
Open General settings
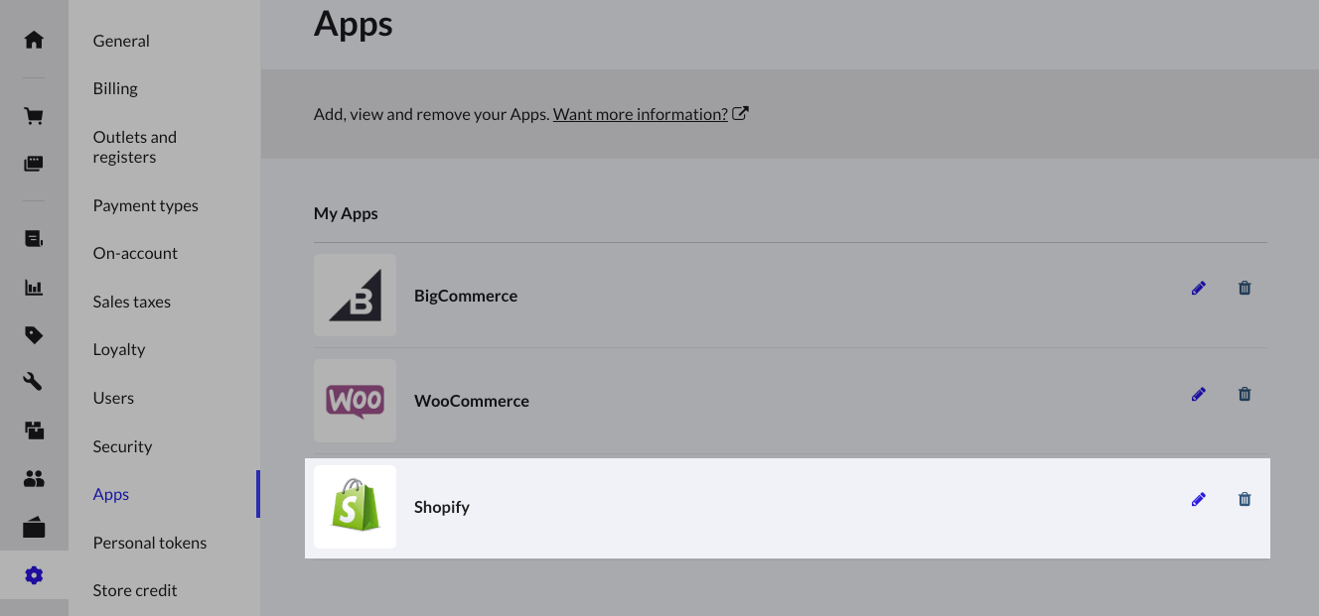(121, 41)
